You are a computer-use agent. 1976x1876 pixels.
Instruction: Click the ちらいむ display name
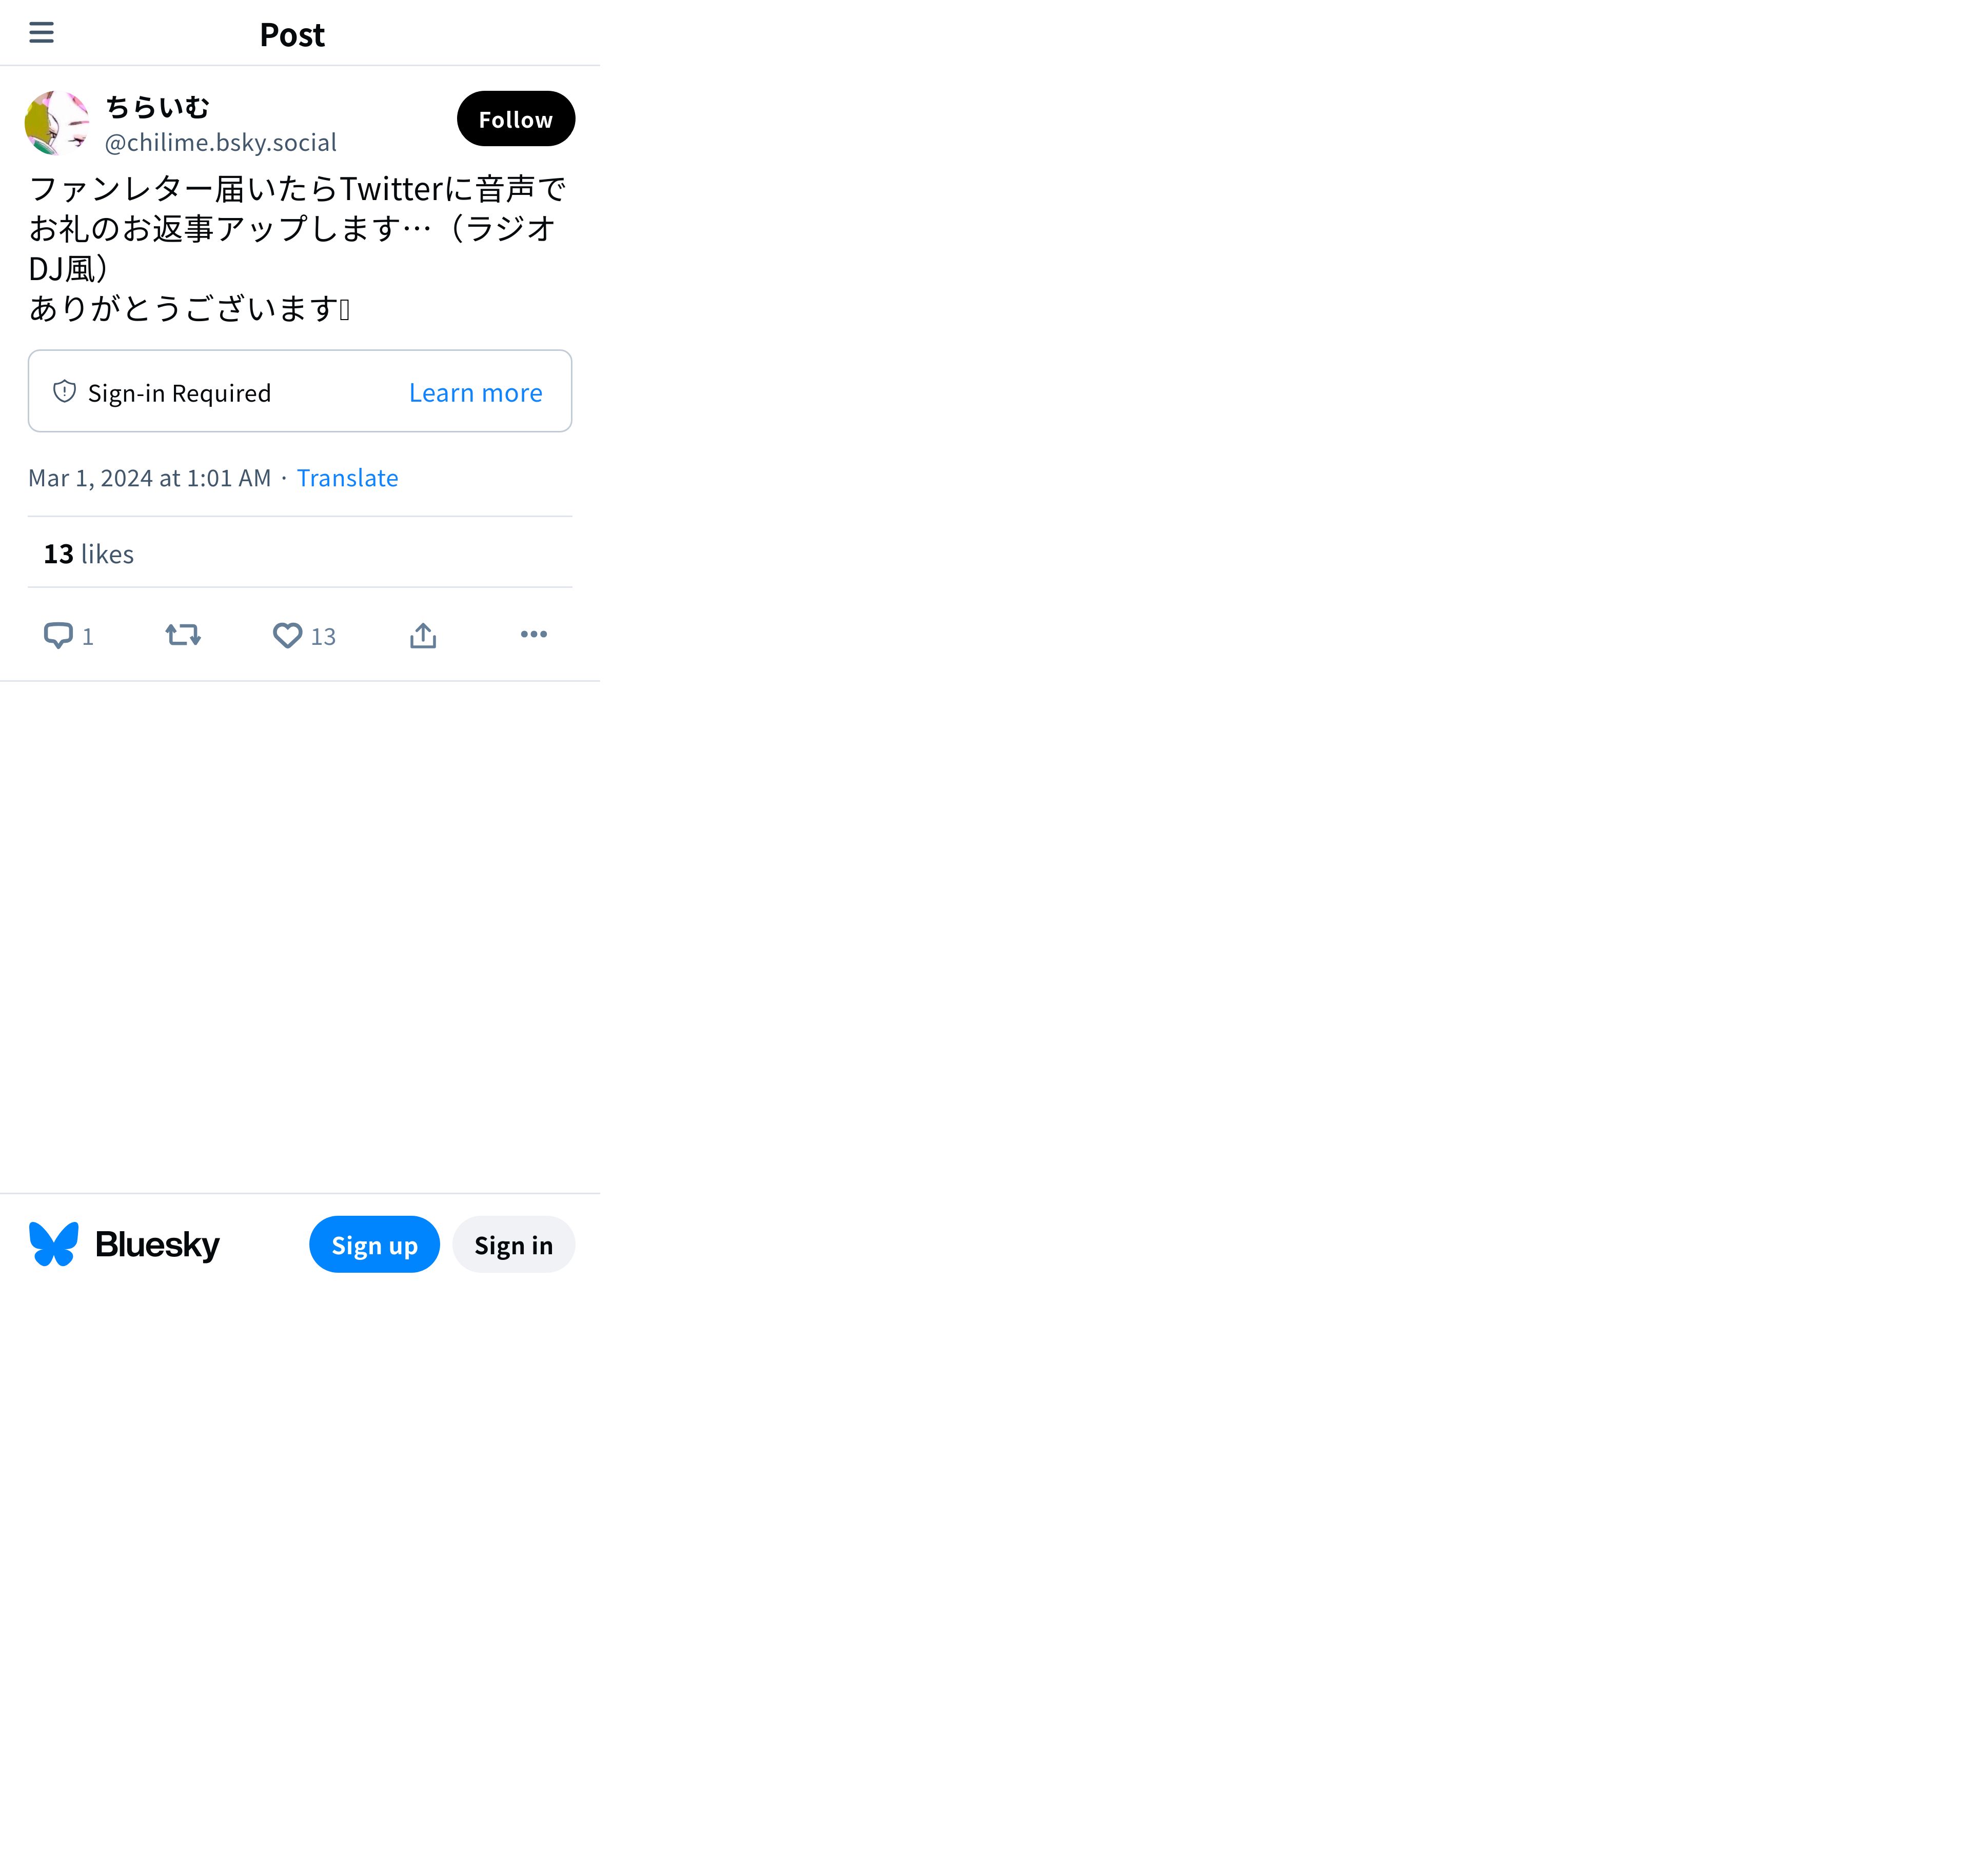tap(158, 107)
